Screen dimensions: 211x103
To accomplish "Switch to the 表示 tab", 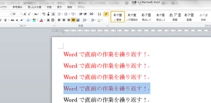I will coord(60,7).
